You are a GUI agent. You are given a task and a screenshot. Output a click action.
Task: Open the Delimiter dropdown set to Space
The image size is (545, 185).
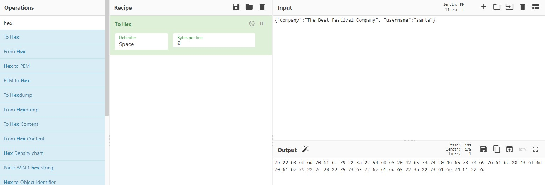pyautogui.click(x=141, y=41)
